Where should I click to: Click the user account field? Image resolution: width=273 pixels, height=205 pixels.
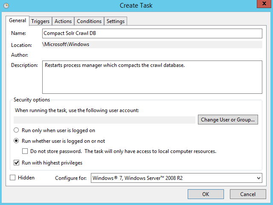point(105,120)
